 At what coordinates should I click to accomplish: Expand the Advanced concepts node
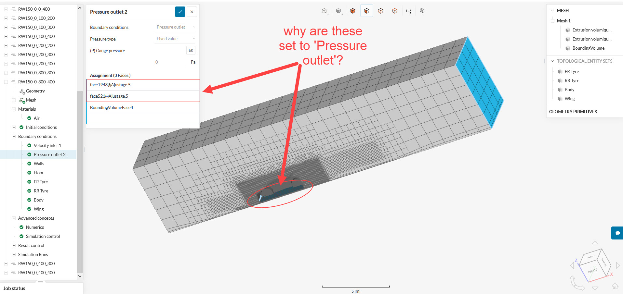(14, 218)
